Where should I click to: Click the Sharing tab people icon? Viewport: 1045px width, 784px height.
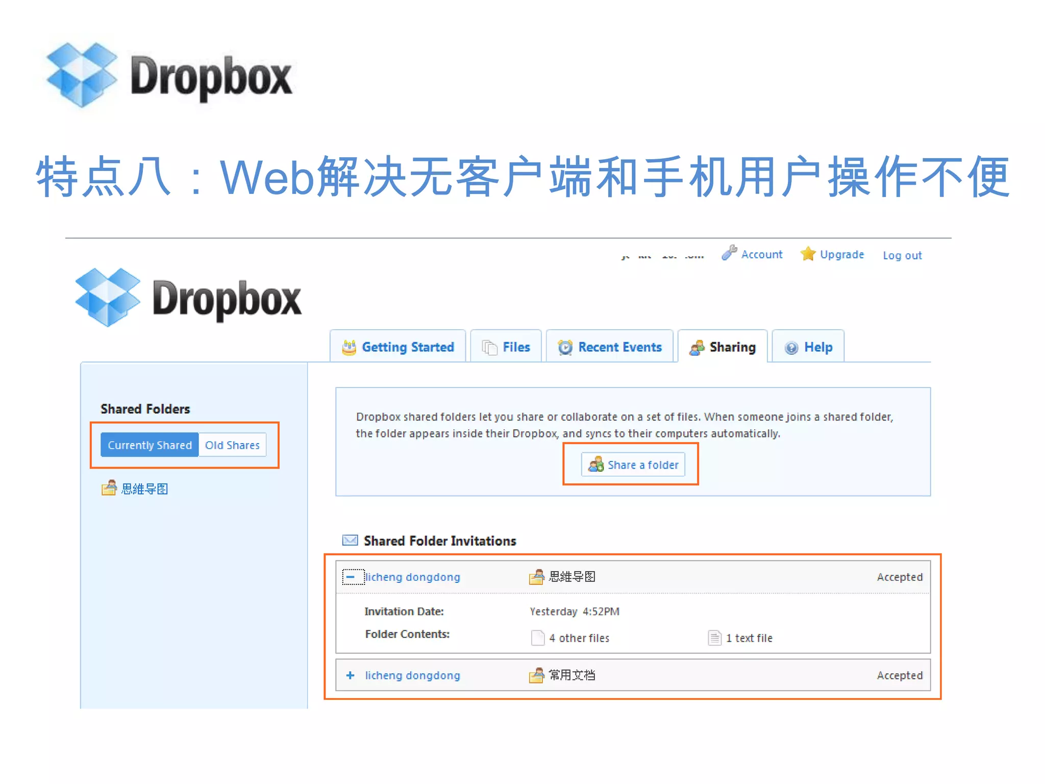click(x=697, y=348)
